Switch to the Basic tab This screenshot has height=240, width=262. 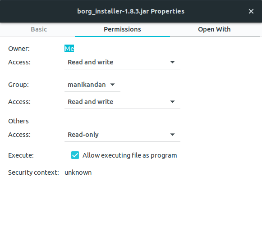[39, 29]
